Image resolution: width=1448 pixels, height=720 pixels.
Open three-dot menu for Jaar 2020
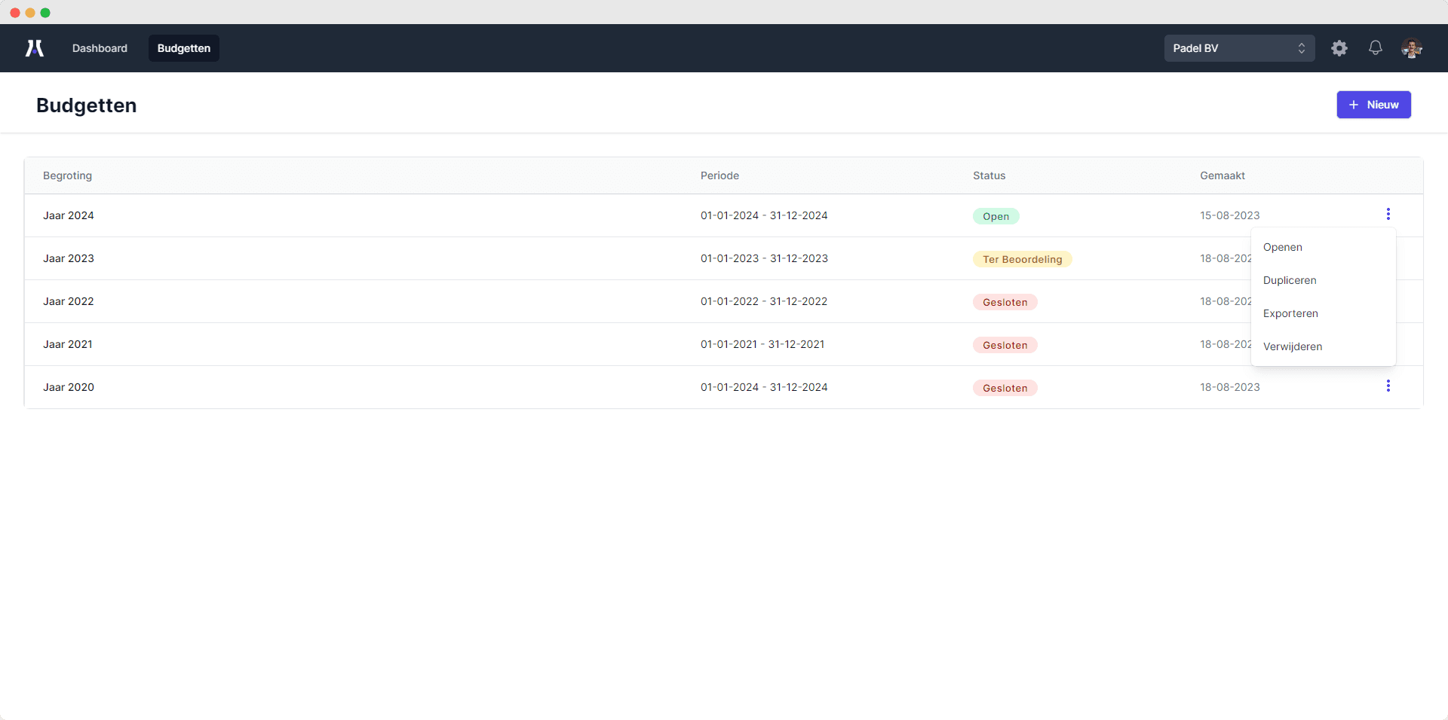(x=1388, y=386)
